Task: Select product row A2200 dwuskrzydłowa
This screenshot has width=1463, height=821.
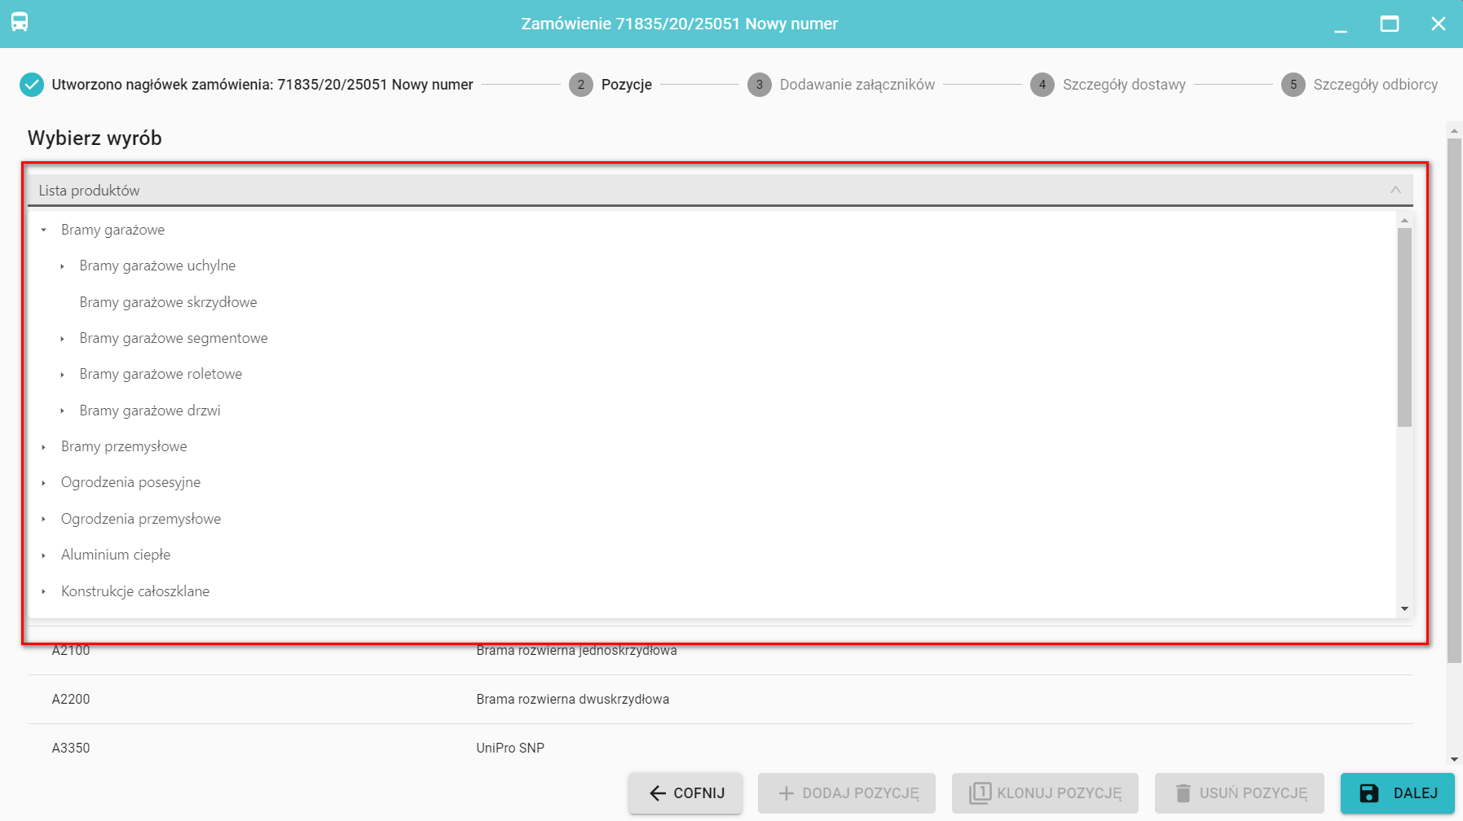Action: tap(572, 699)
